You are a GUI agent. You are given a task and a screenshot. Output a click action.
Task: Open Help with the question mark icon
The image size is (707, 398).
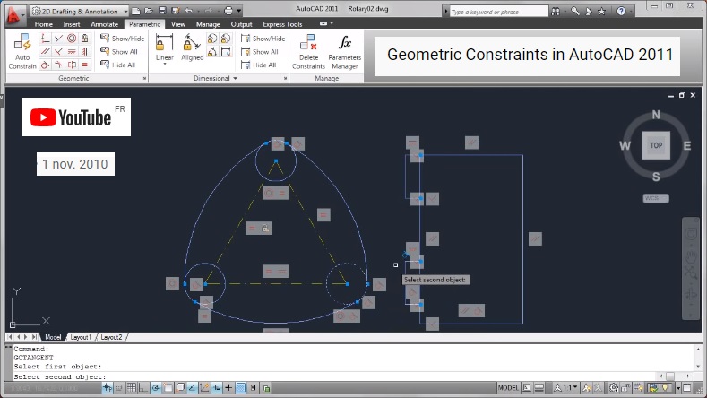(x=621, y=12)
